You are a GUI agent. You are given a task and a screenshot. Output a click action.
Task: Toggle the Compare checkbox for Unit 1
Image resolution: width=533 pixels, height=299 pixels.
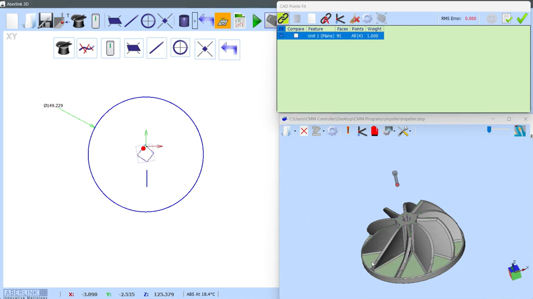coord(296,36)
